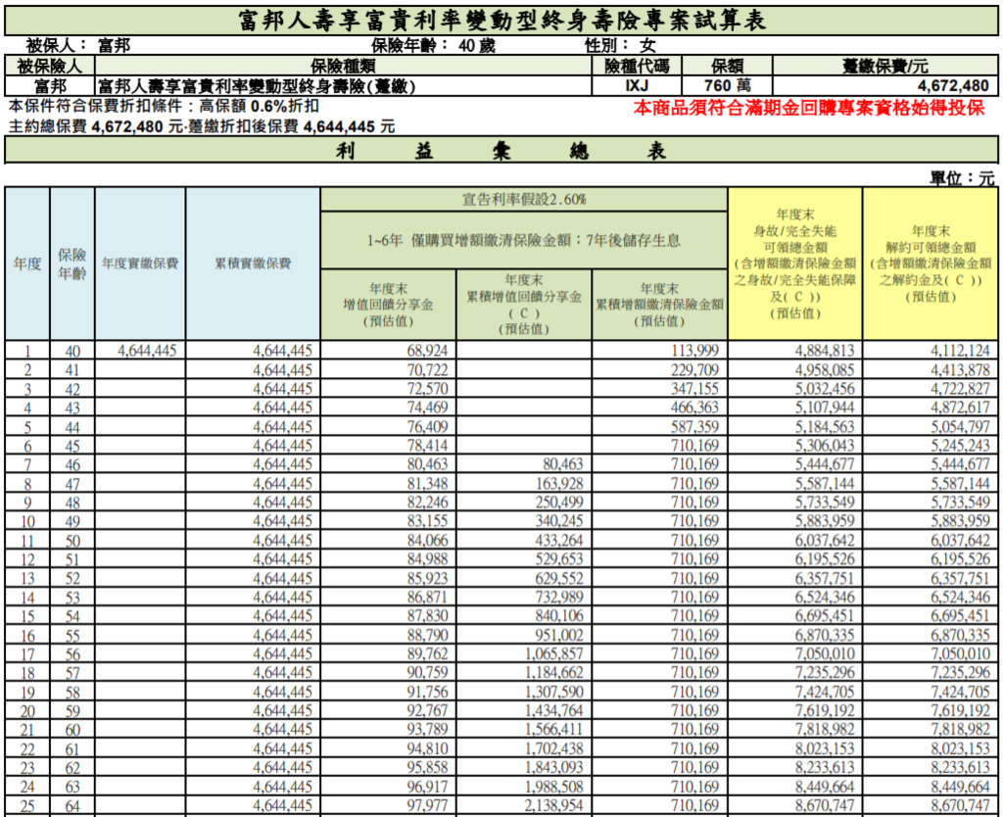The height and width of the screenshot is (817, 1003).
Task: Click the 累積實繳保費 column header
Action: pos(253,264)
